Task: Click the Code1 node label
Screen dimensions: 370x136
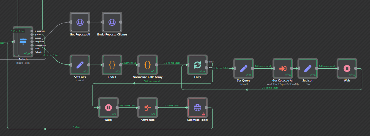Action: click(112, 77)
